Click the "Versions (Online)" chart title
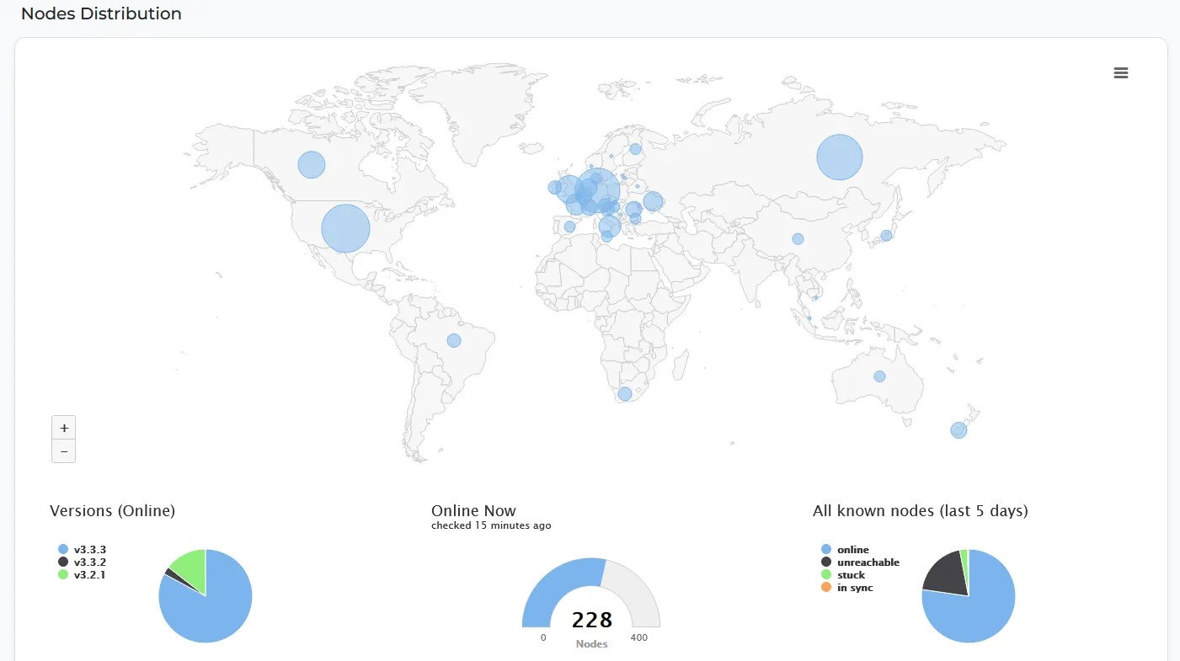The height and width of the screenshot is (661, 1180). click(x=112, y=510)
